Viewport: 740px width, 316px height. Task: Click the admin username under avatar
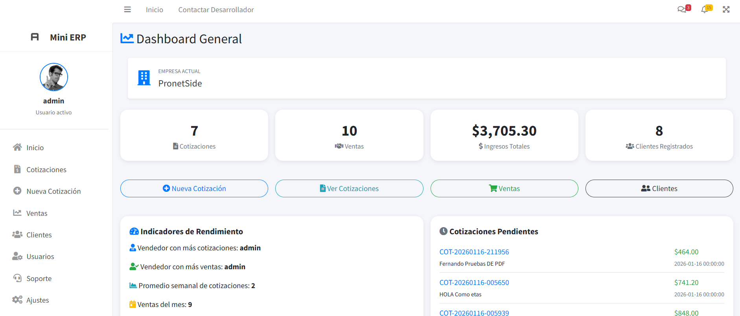coord(54,101)
